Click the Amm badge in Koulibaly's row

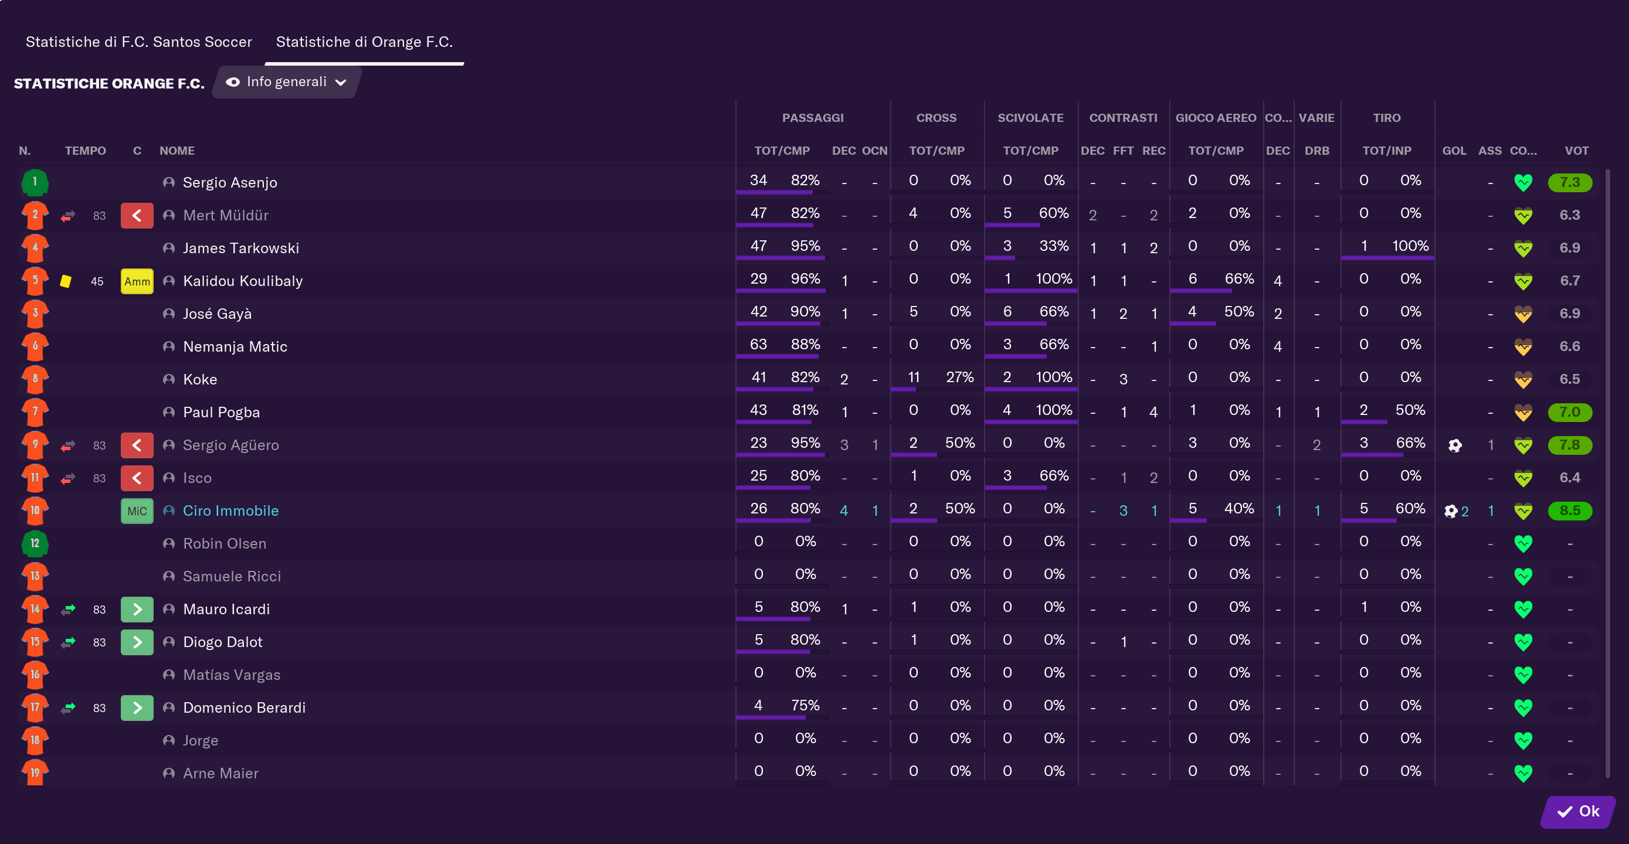tap(137, 281)
